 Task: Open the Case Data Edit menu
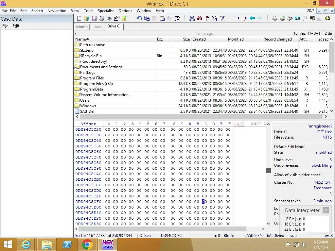point(16,26)
